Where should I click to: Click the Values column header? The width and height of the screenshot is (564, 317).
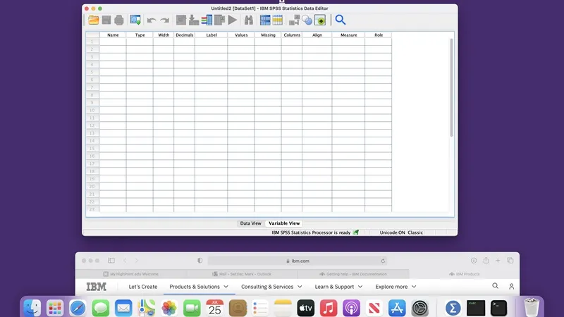click(241, 35)
